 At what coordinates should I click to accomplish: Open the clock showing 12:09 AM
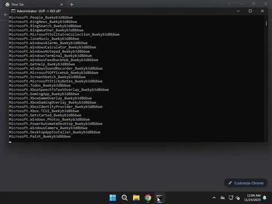[x=252, y=198]
